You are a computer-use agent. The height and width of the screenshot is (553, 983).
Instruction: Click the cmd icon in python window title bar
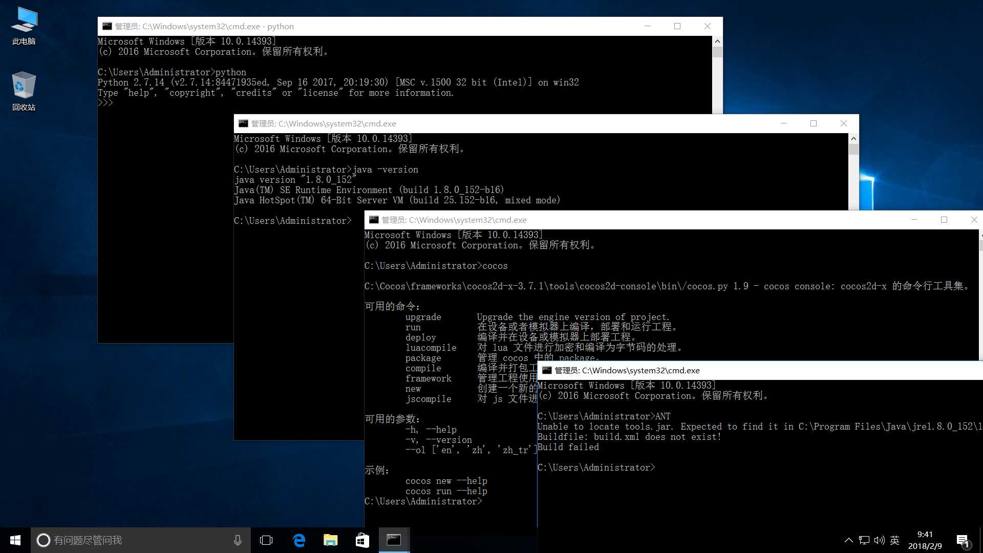pyautogui.click(x=107, y=26)
